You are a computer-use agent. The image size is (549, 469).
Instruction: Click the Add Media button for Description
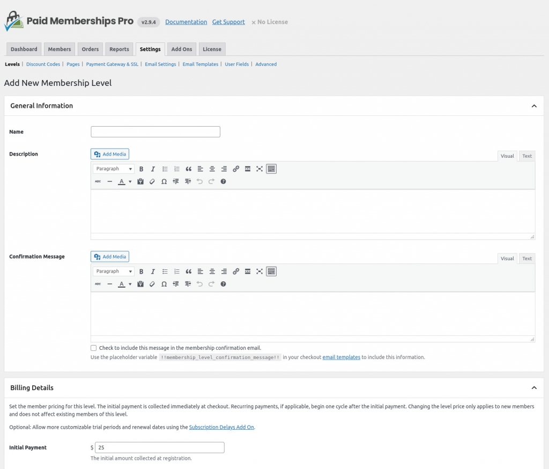coord(109,154)
